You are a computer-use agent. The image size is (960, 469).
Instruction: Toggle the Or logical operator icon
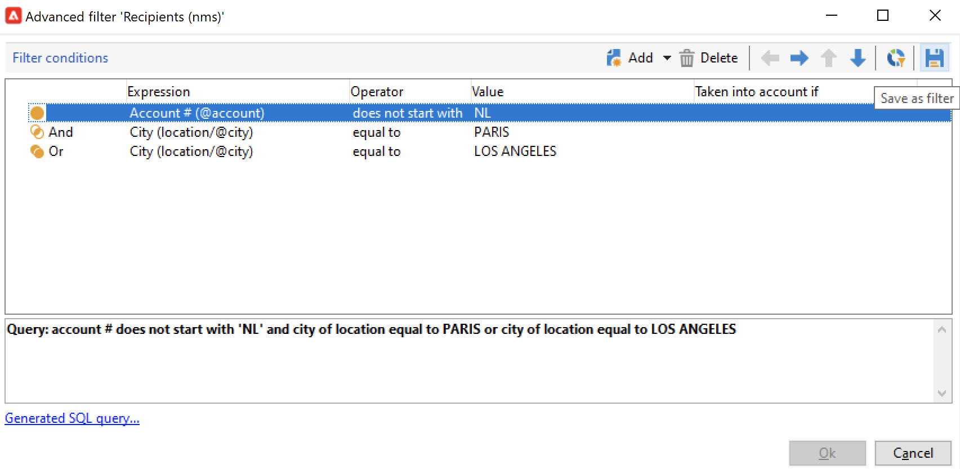(x=37, y=151)
